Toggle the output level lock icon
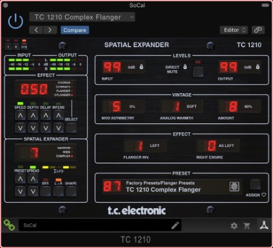 click(x=258, y=67)
